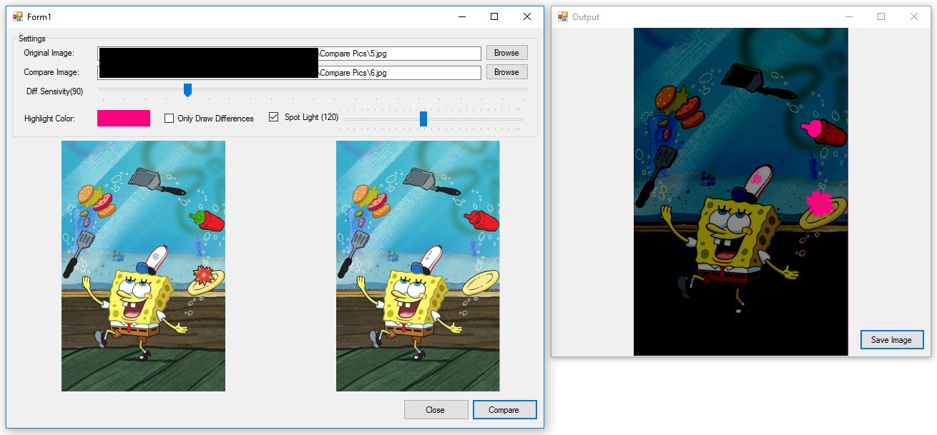Click the 'Original Image:' label
The image size is (937, 435).
click(x=49, y=53)
